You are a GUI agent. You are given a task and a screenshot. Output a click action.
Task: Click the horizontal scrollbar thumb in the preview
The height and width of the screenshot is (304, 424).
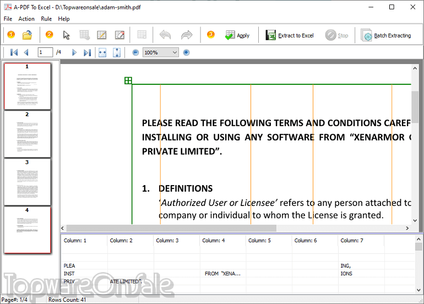(x=171, y=228)
